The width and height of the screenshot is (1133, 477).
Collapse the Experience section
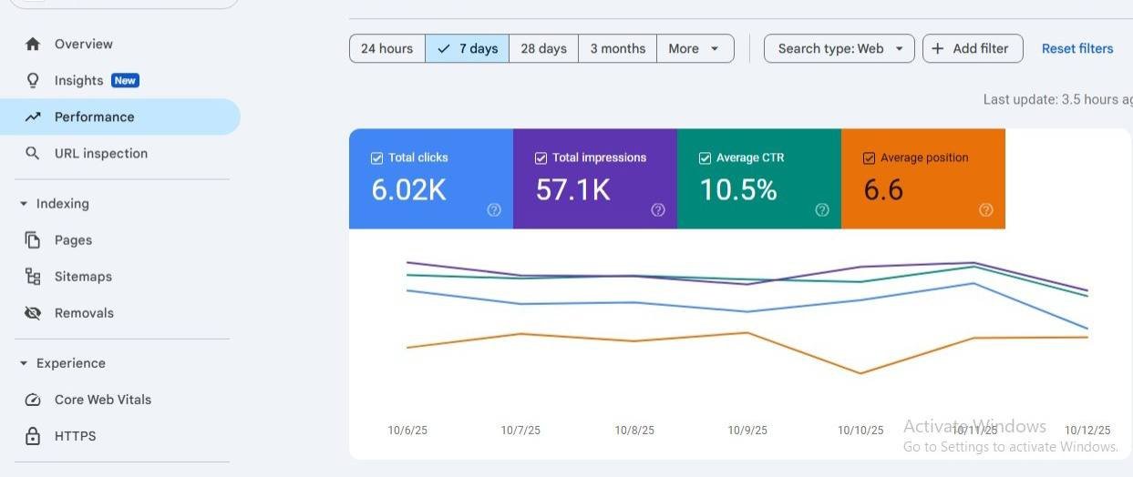pos(24,363)
